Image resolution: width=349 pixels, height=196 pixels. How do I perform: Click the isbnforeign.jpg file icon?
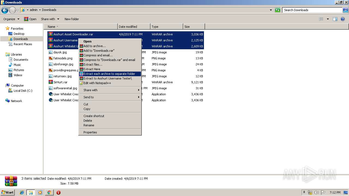(50, 64)
